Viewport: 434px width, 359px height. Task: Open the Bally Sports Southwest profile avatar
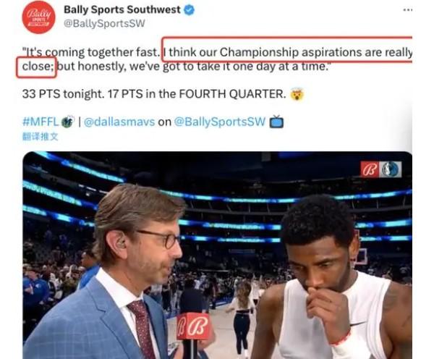click(x=38, y=17)
